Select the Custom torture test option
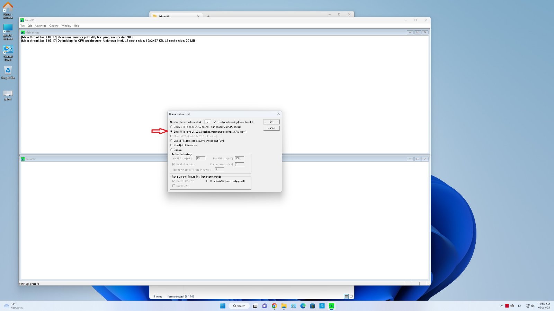 (171, 150)
